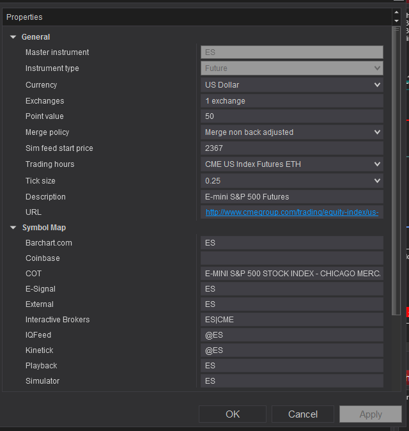Edit the Sim feed start price field
409x431 pixels.
click(291, 148)
